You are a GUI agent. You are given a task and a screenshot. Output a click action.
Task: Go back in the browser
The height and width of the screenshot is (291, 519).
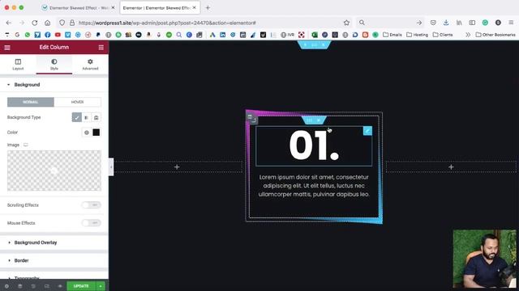9,23
